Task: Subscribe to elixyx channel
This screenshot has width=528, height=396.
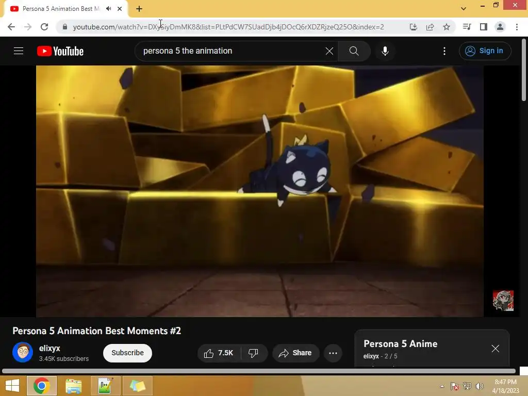Action: [128, 353]
